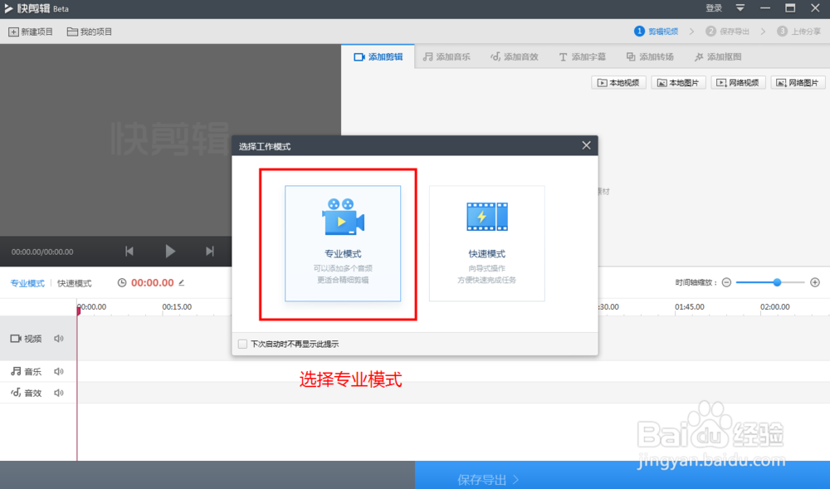Click the clock icon beside timecode
Viewport: 830px width, 489px height.
tap(122, 282)
